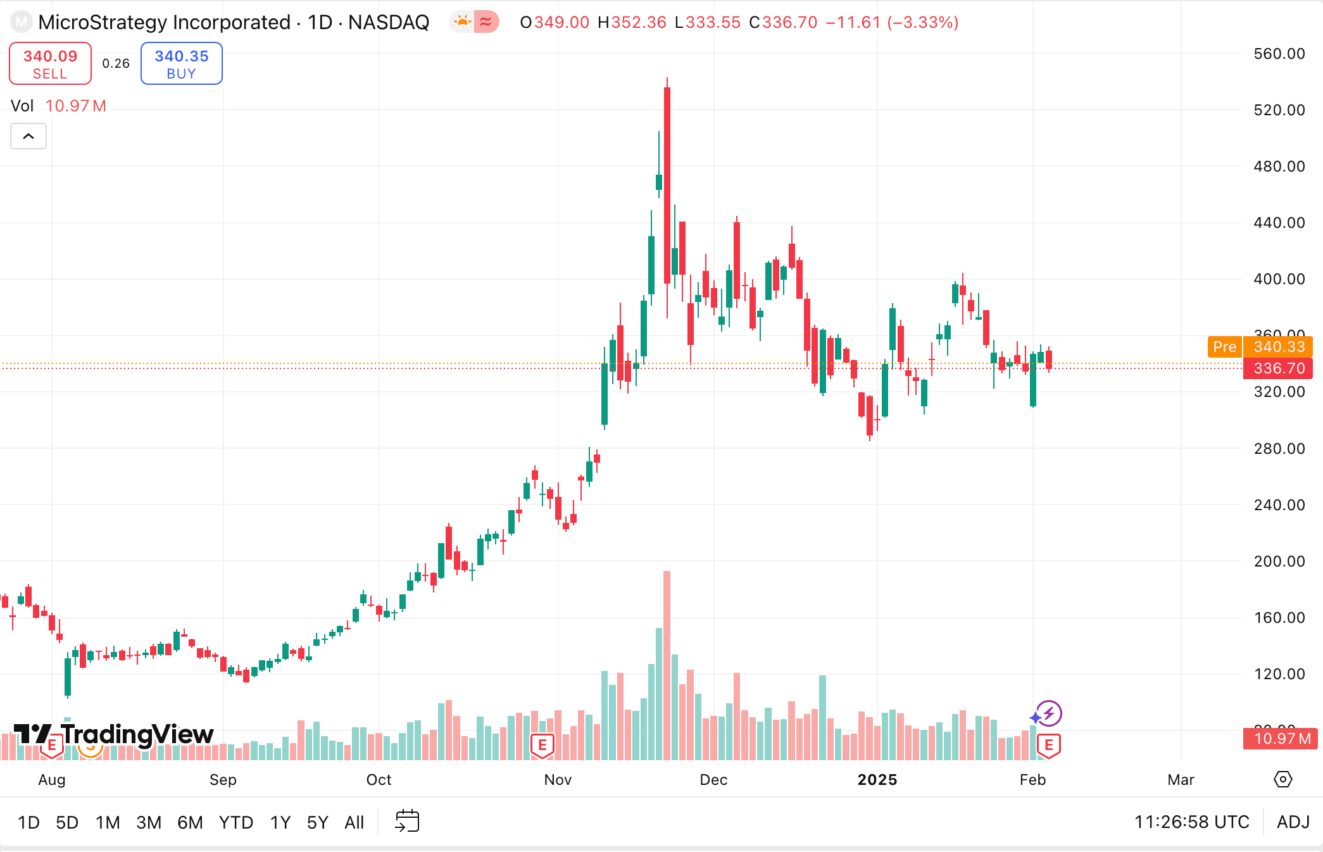Click the red 336.70 last price label
Screen dimensions: 1323x852
[x=1278, y=368]
